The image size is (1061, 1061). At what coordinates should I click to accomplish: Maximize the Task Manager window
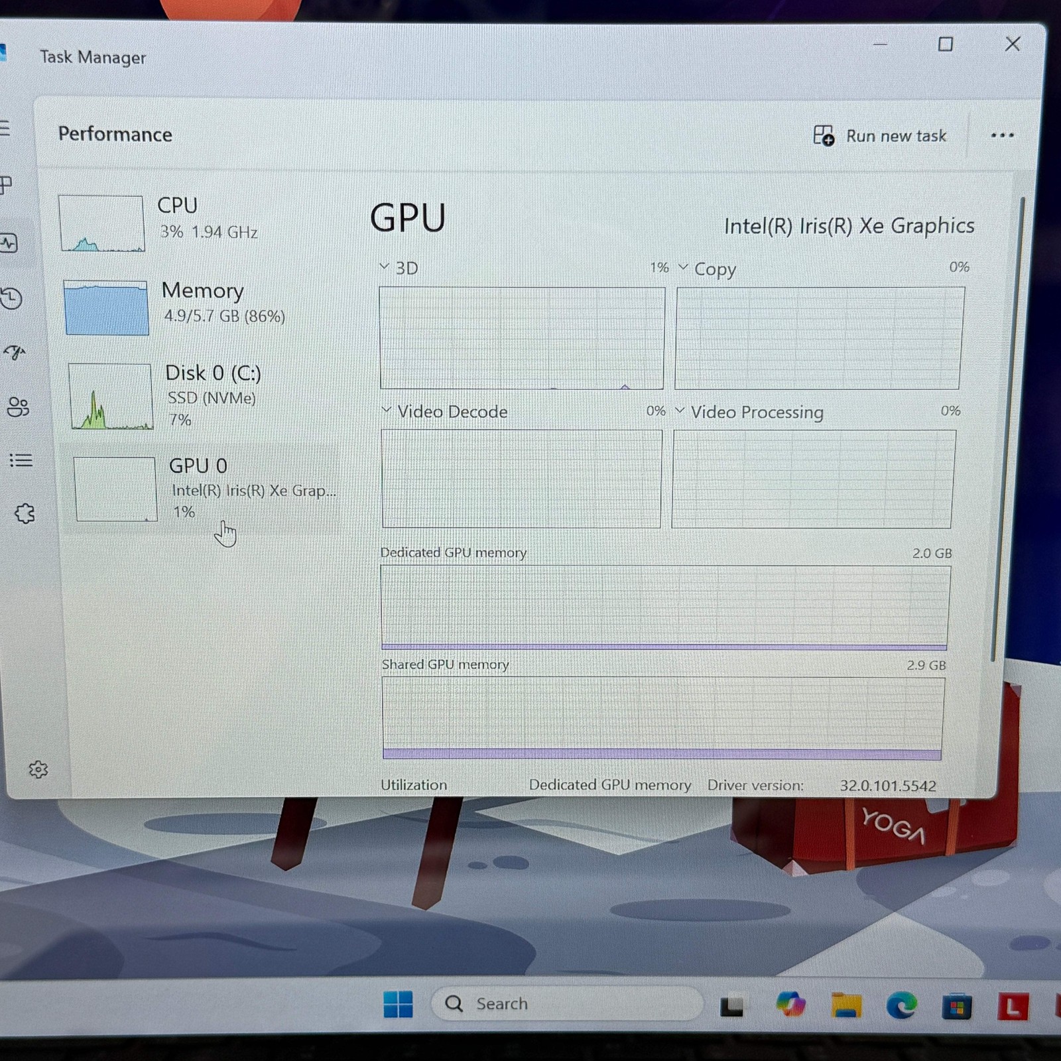coord(946,44)
